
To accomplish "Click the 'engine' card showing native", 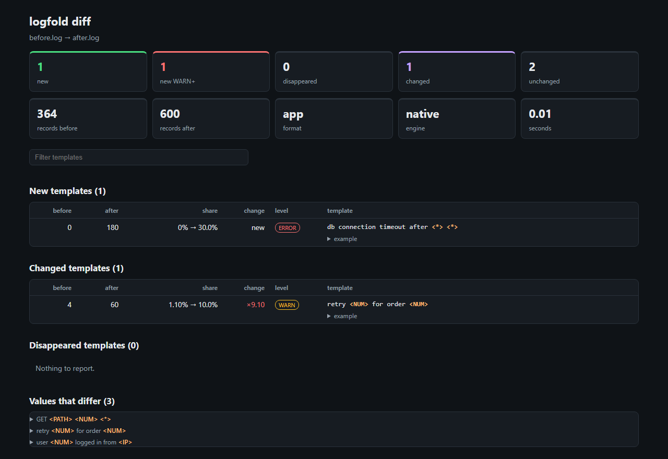I will pyautogui.click(x=457, y=118).
